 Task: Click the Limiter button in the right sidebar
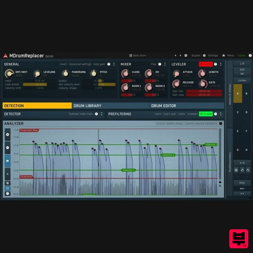pyautogui.click(x=242, y=80)
